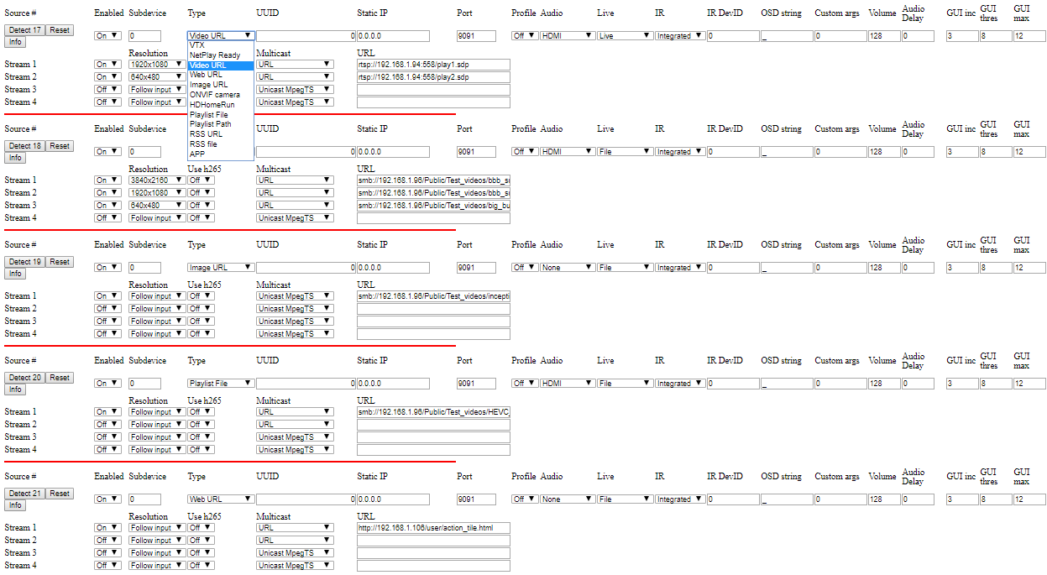
Task: Click Reset beside Detect 18
Action: 59,146
